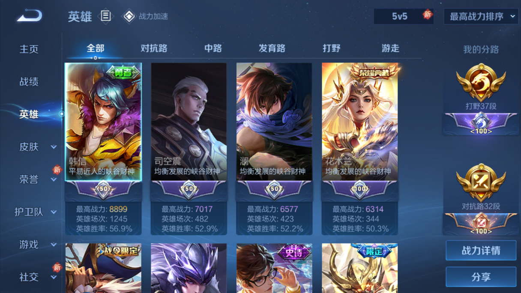Click the 分享 button
This screenshot has height=293, width=521.
481,277
